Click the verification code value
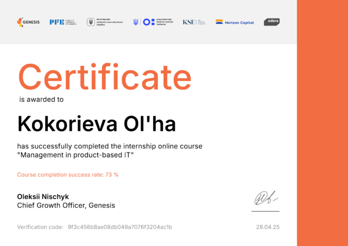This screenshot has height=246, width=348. 120,227
